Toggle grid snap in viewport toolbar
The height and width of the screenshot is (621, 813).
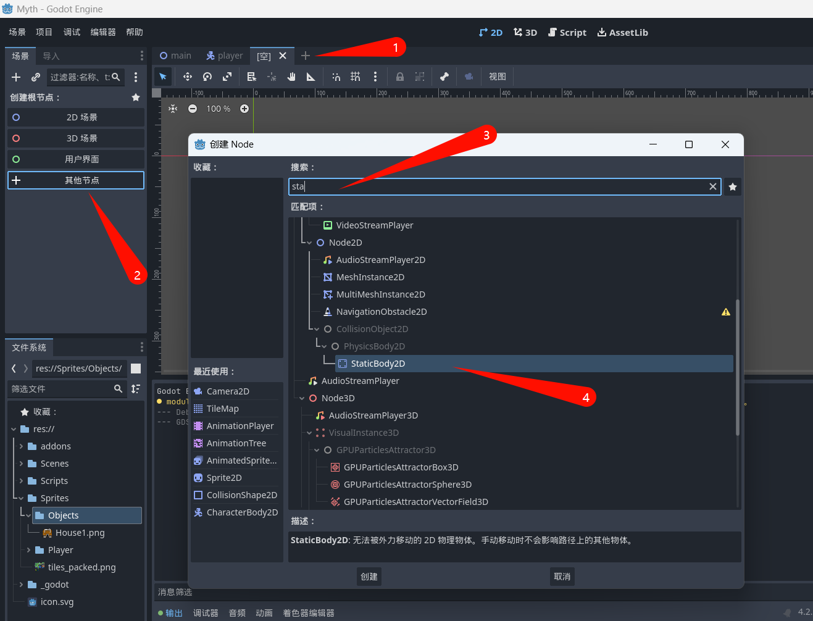tap(356, 77)
